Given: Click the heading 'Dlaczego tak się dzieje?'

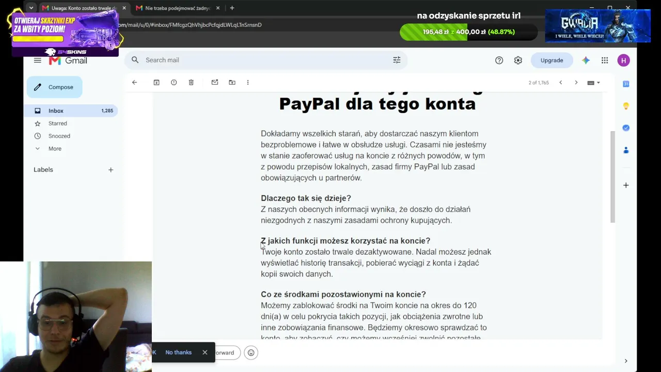Looking at the screenshot, I should pyautogui.click(x=306, y=198).
